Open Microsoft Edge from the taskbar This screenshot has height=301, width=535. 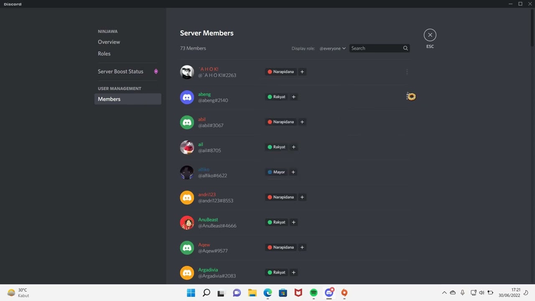267,293
